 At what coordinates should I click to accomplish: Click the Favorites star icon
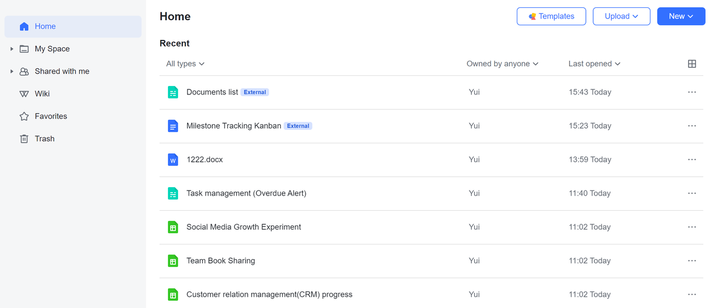click(24, 116)
